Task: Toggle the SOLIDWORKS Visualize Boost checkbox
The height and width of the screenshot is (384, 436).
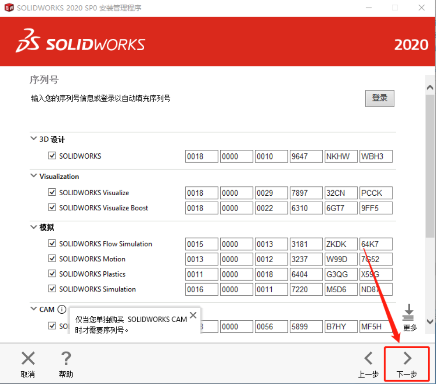Action: click(x=52, y=208)
